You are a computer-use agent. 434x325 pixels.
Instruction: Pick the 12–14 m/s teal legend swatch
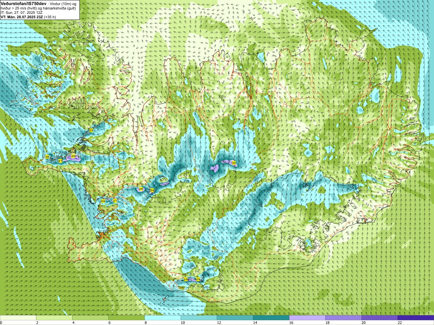point(235,318)
